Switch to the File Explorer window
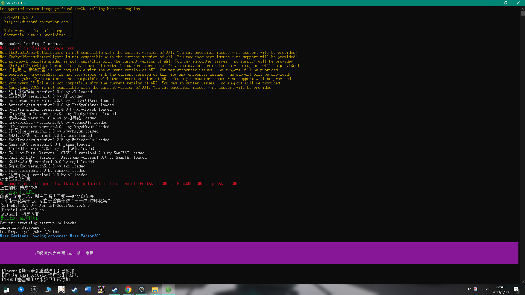Viewport: 525px width, 295px height. [x=155, y=290]
